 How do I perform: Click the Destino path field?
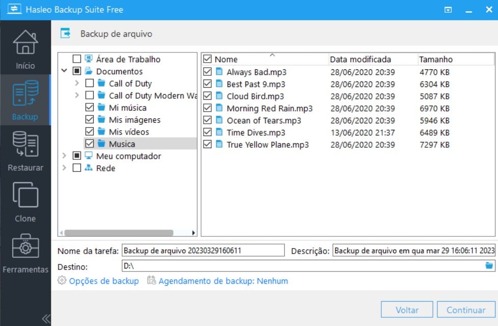[303, 265]
